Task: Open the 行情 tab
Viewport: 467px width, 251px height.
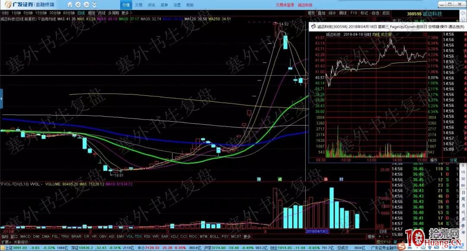Action: coord(126,5)
